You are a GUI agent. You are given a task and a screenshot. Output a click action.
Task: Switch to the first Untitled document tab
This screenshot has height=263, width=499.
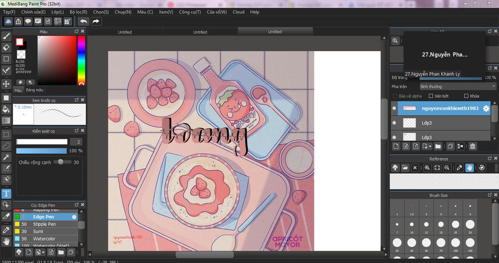tap(125, 32)
